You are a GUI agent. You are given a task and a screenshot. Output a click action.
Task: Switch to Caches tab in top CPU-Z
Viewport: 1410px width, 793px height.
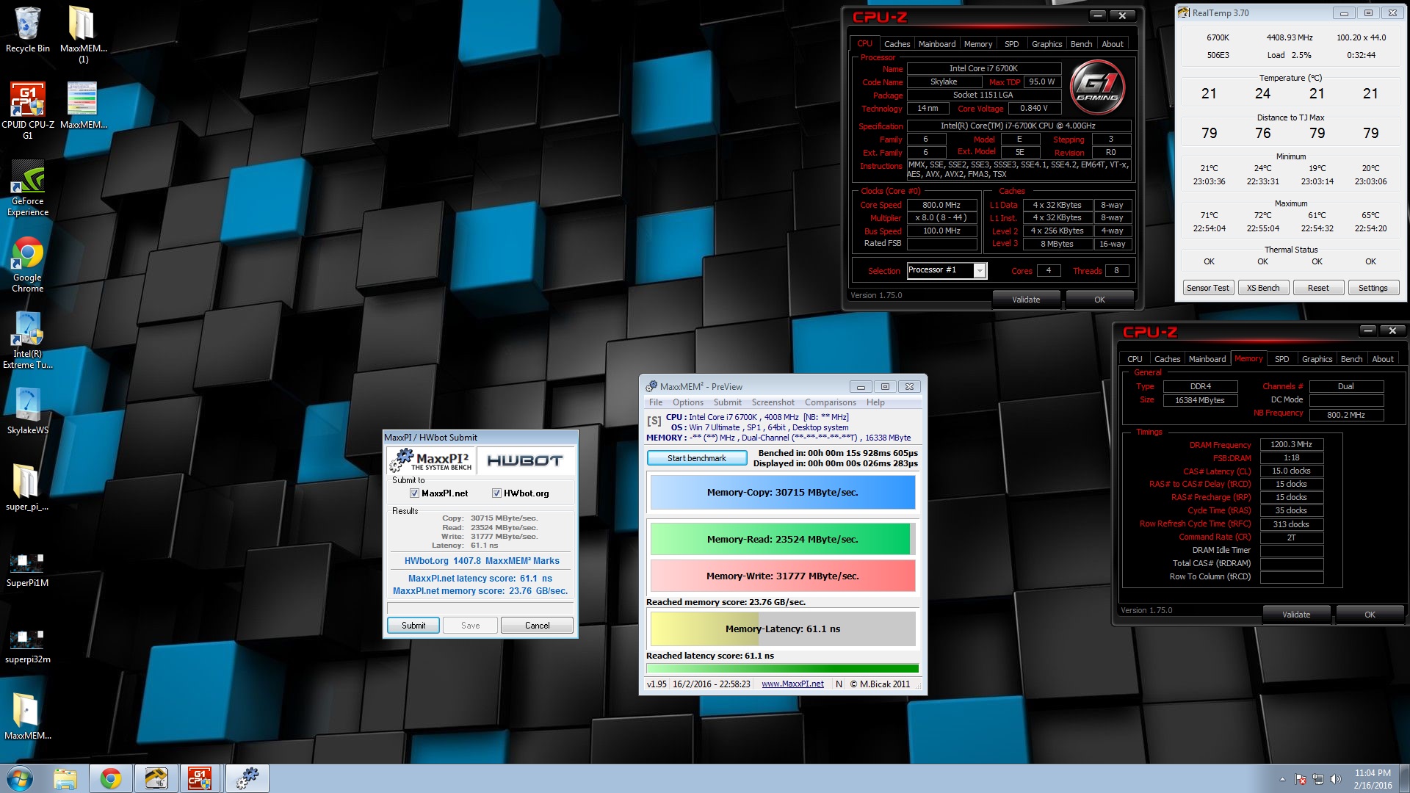coord(897,44)
